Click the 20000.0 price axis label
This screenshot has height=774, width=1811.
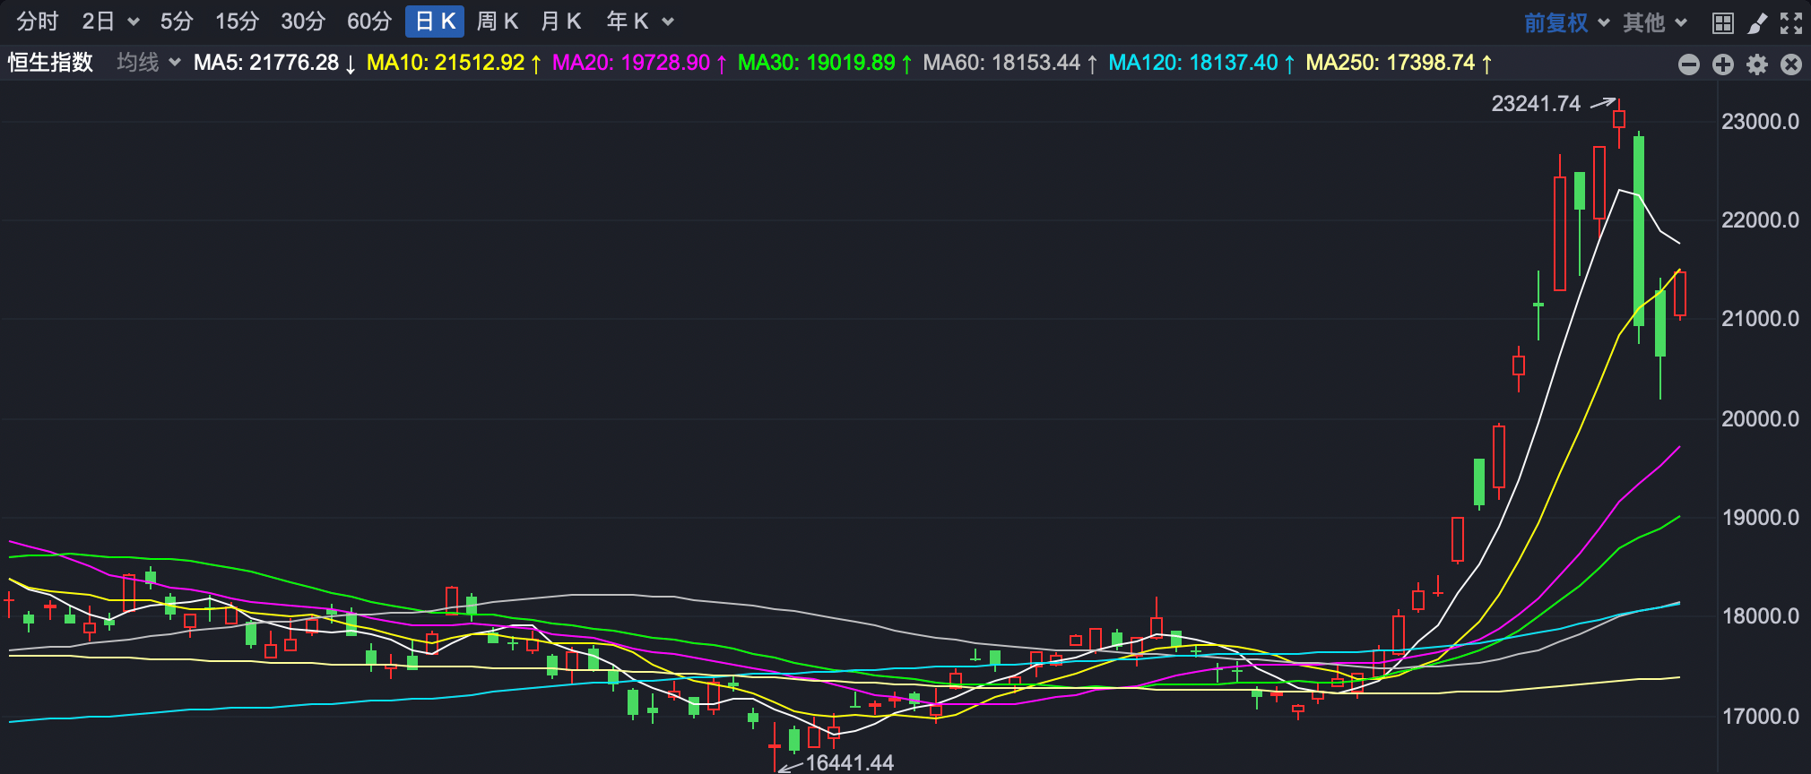click(1760, 419)
